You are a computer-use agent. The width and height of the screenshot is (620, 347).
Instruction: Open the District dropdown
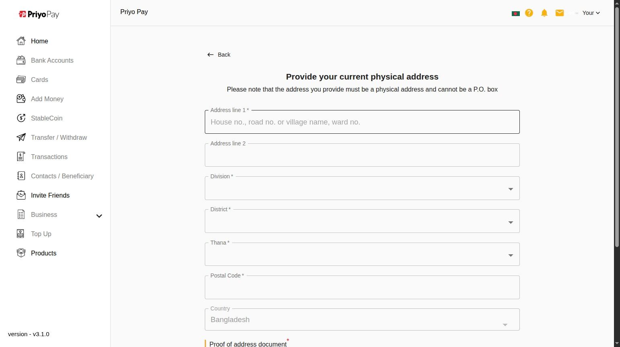pos(362,222)
